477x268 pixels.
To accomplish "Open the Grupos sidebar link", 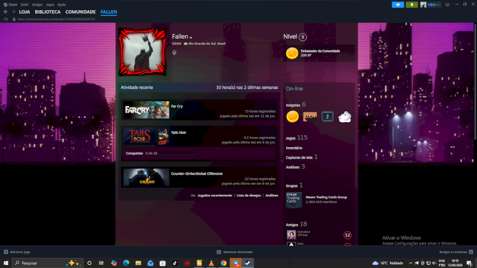I will [x=292, y=186].
